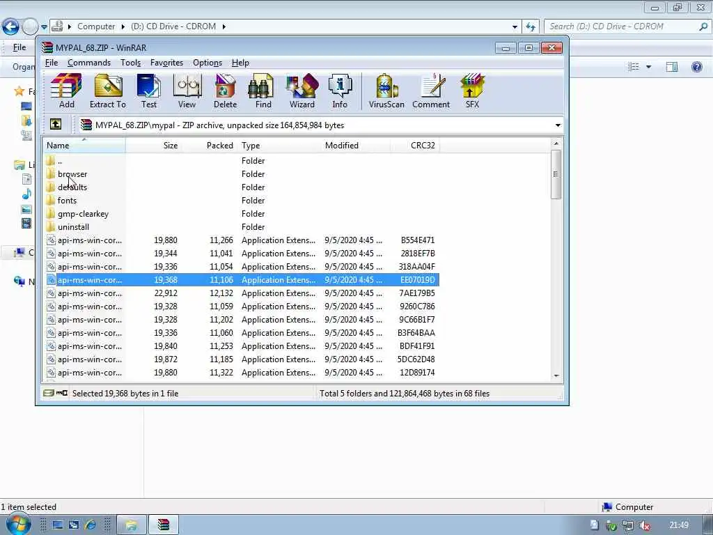Open the Tools menu

130,63
